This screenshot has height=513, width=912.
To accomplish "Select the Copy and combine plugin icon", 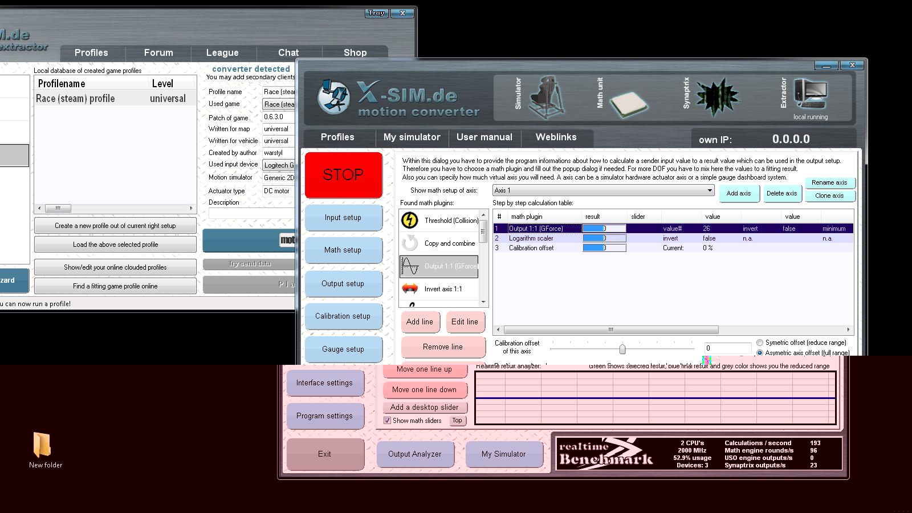I will tap(409, 243).
